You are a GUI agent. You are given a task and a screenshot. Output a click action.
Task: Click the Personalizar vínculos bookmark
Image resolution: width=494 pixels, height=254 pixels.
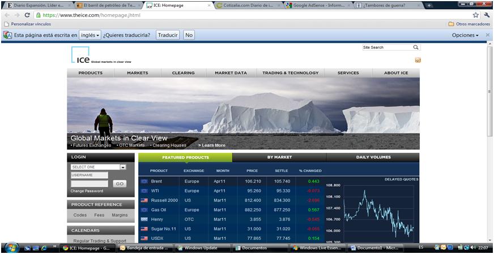pos(28,24)
